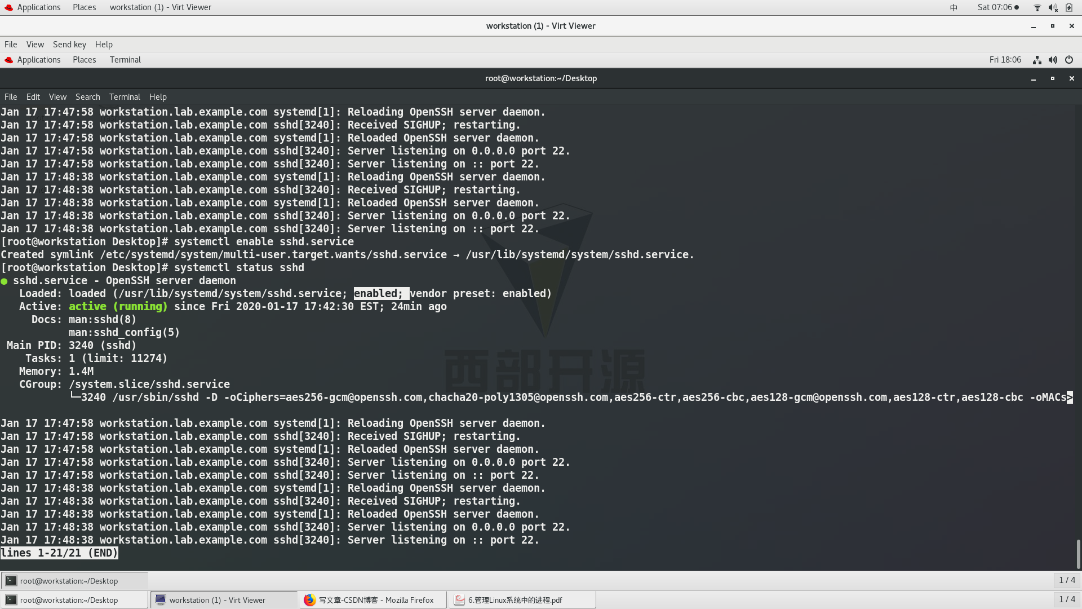Open guest Places menu
1082x609 pixels.
point(84,60)
